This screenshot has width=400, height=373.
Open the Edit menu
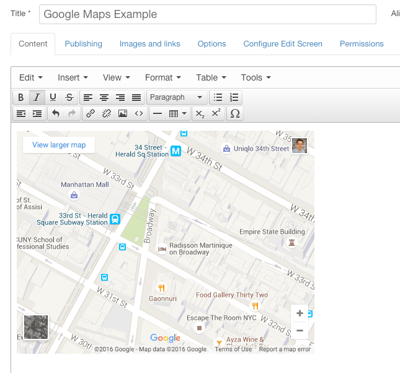pyautogui.click(x=31, y=77)
